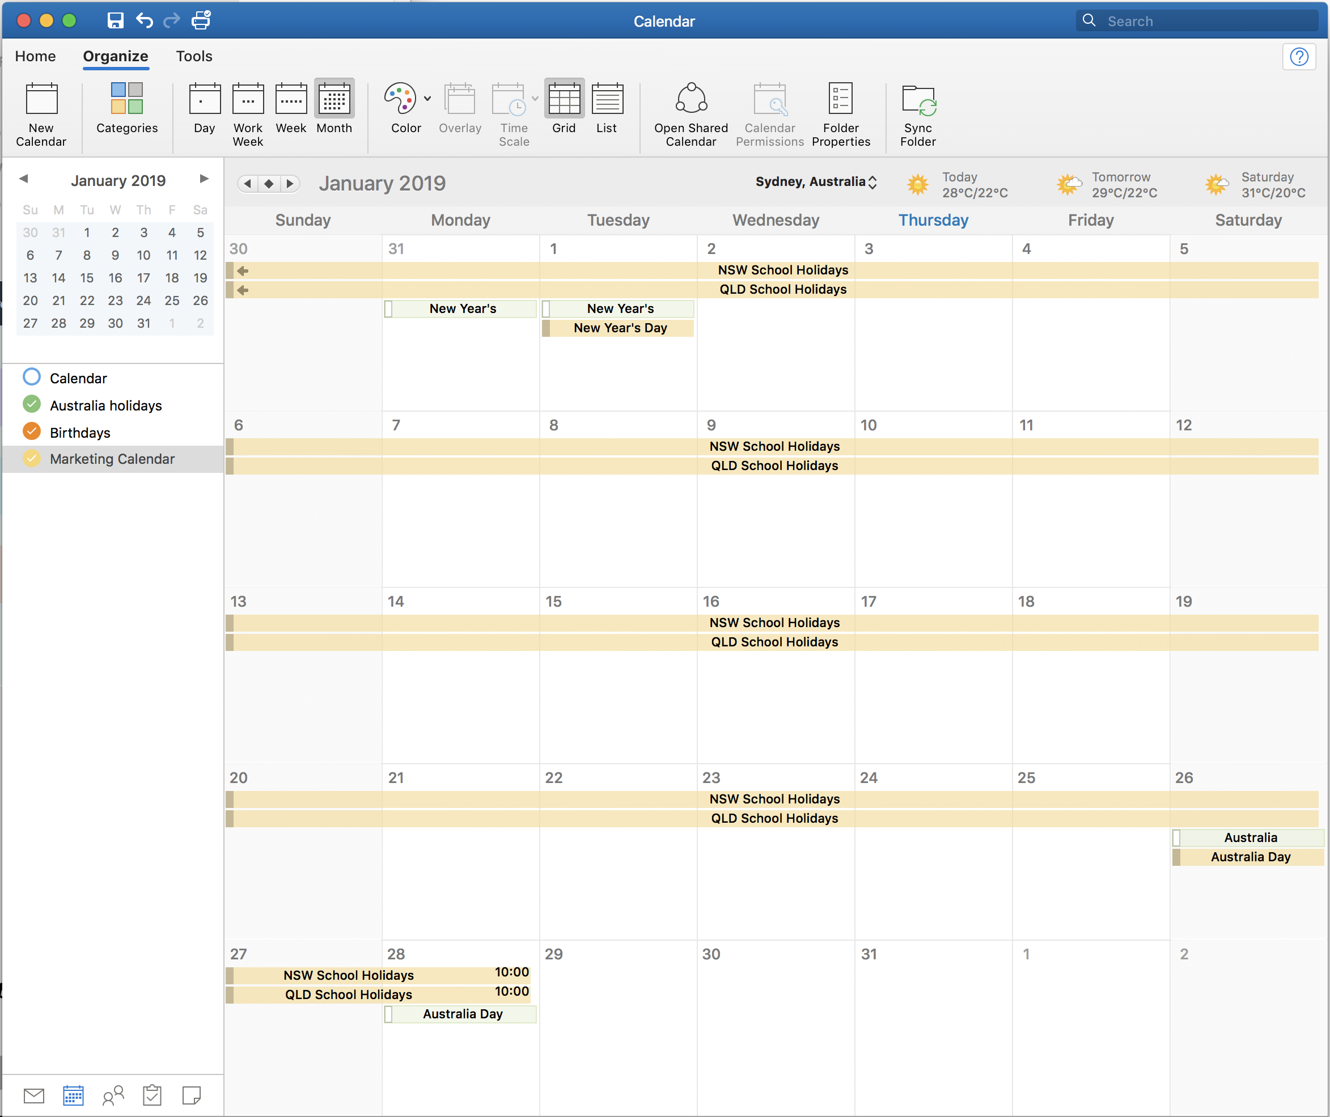Click the print icon in title bar
Viewport: 1330px width, 1117px height.
(x=201, y=20)
